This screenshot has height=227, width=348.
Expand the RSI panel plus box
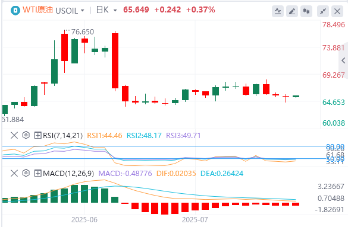click(37, 135)
